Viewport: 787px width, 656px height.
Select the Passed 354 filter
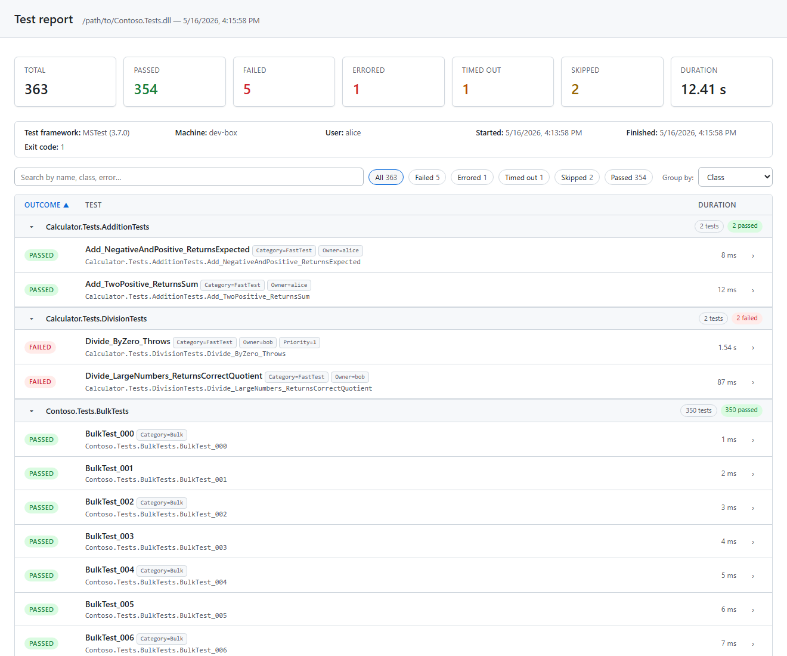click(628, 177)
